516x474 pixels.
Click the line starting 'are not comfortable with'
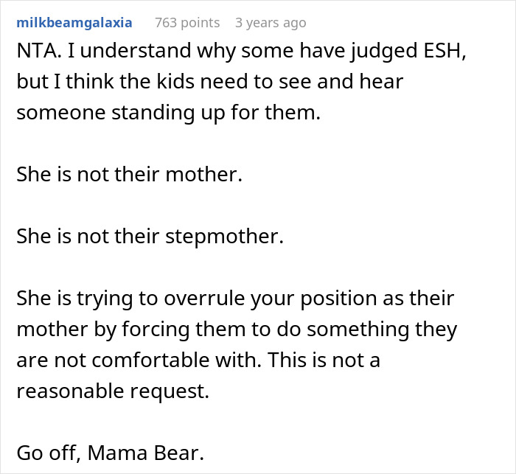tap(198, 360)
